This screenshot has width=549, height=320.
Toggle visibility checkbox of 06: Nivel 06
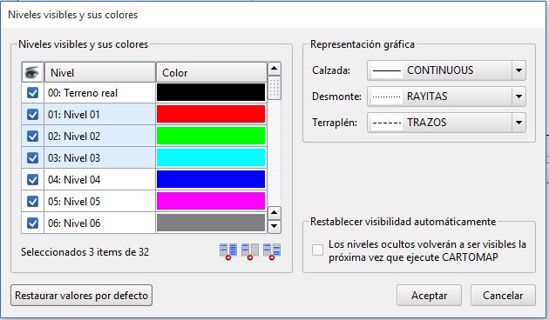(32, 223)
